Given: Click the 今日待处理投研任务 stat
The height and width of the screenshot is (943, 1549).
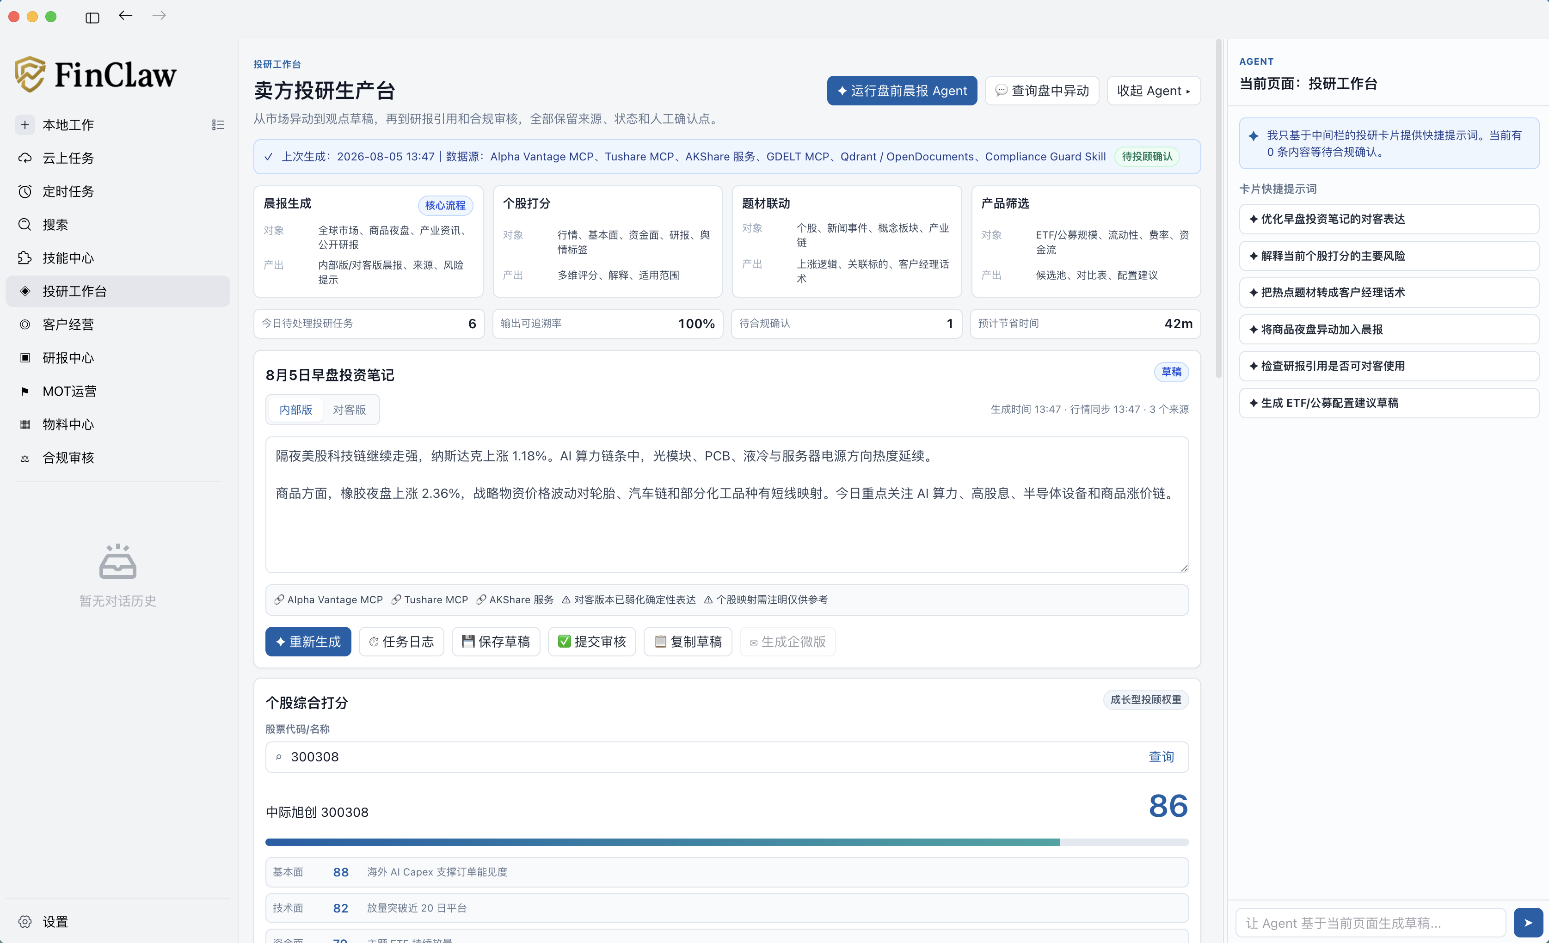Looking at the screenshot, I should tap(369, 324).
